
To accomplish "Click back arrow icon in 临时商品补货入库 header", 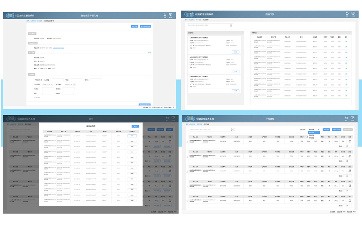I will pos(165,15).
